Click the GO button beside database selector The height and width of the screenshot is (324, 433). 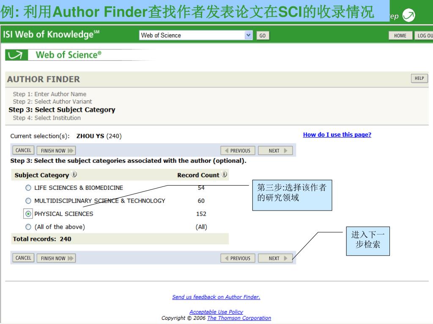[x=263, y=35]
